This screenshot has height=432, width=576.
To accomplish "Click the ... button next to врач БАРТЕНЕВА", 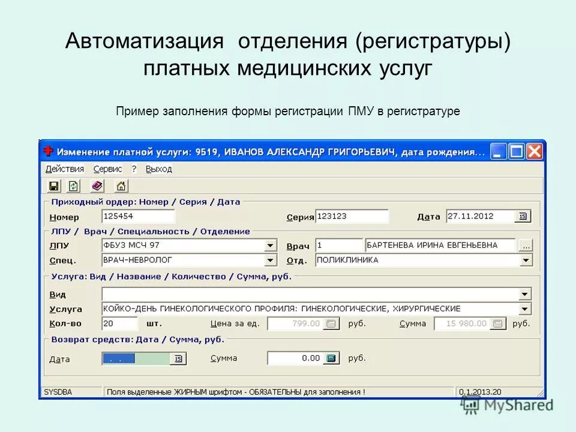I will coord(525,245).
